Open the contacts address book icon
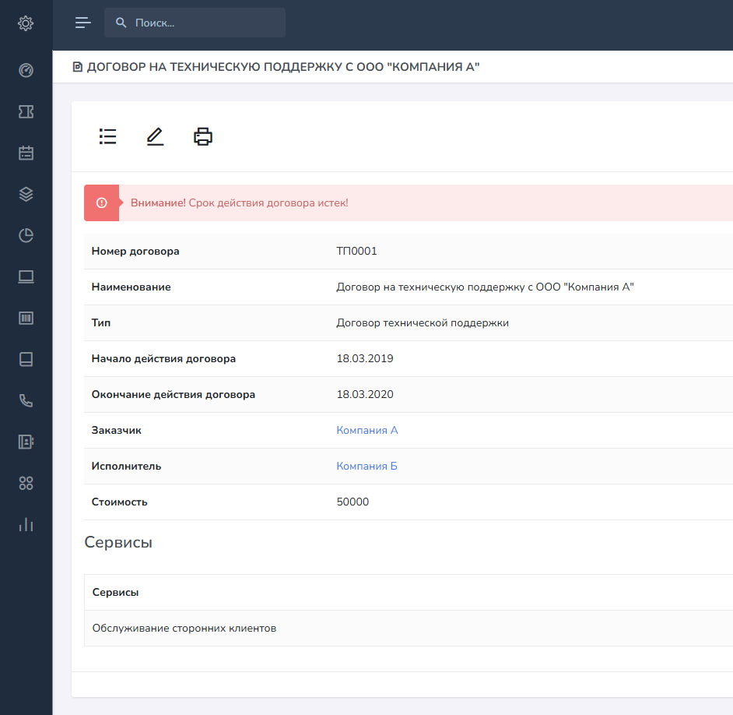The height and width of the screenshot is (715, 733). (x=26, y=442)
